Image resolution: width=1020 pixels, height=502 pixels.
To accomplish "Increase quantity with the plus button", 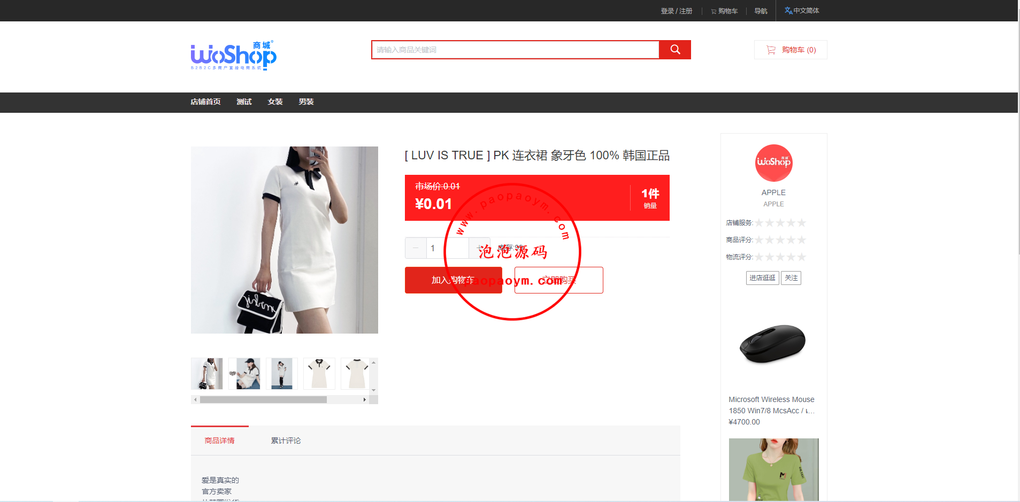I will 479,248.
